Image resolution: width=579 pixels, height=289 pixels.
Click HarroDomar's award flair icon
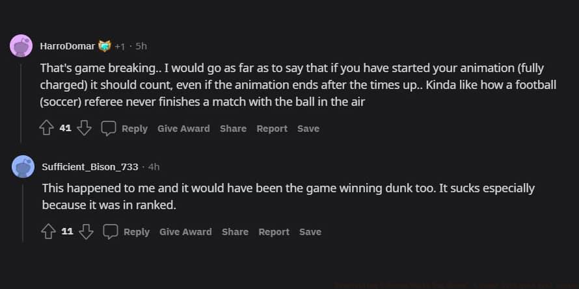tap(104, 46)
